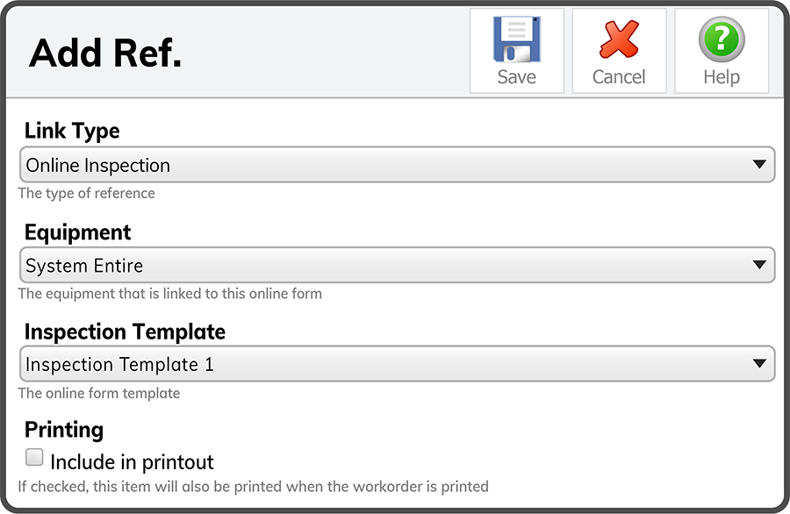Tick the Include in printout checkbox
Image resolution: width=790 pixels, height=514 pixels.
coord(34,458)
